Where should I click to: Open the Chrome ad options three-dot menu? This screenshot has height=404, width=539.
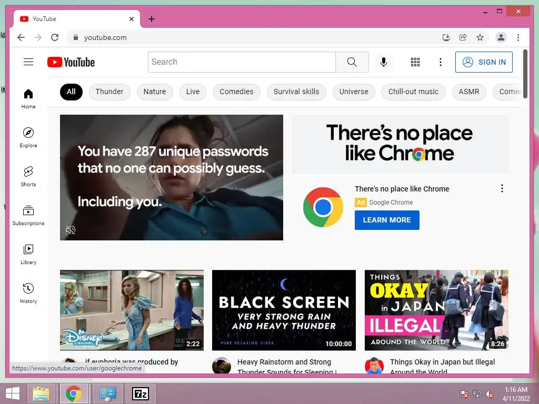click(x=502, y=188)
